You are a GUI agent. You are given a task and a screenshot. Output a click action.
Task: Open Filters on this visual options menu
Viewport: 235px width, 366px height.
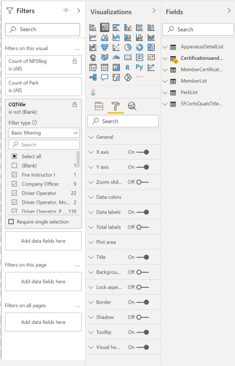77,49
